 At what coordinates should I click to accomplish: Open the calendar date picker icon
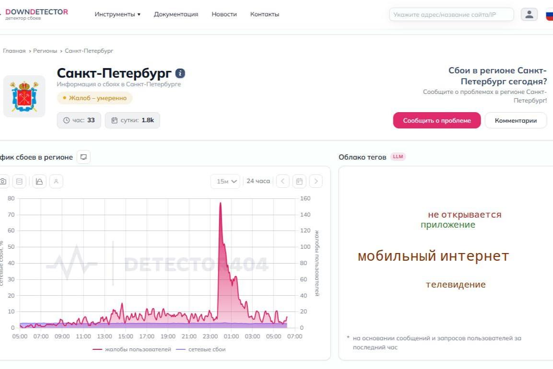(299, 181)
